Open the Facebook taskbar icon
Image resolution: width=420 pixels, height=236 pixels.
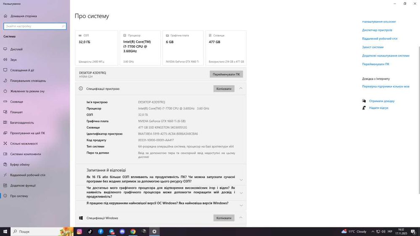[x=101, y=231]
